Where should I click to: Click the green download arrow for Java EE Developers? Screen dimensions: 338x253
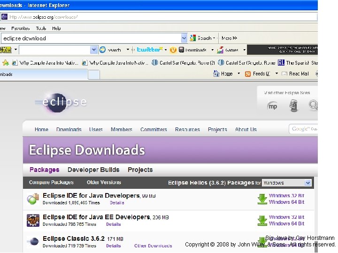pos(262,221)
